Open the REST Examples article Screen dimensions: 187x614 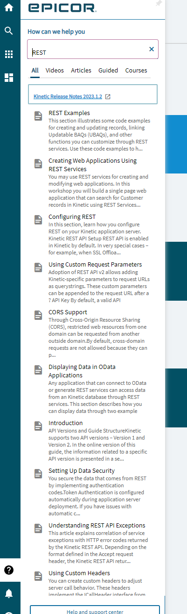point(69,113)
